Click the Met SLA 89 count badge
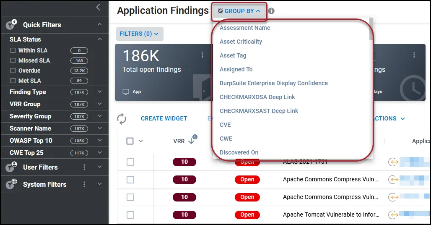This screenshot has height=225, width=431. [79, 81]
